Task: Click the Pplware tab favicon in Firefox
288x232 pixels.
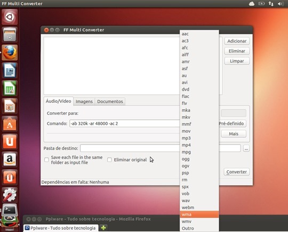Action: click(x=27, y=228)
